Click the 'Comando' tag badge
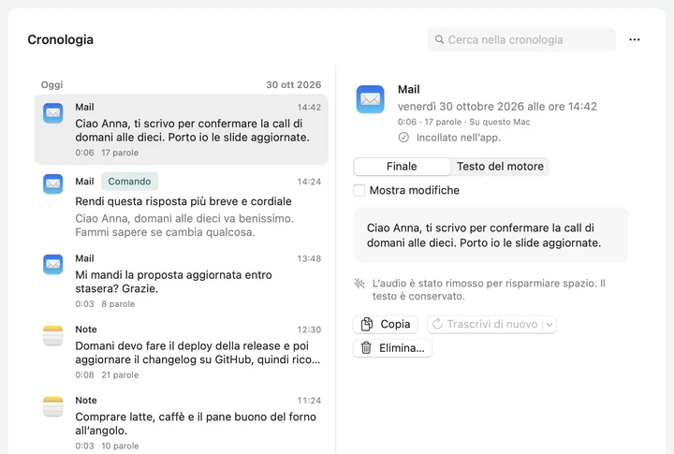674x454 pixels. [129, 182]
